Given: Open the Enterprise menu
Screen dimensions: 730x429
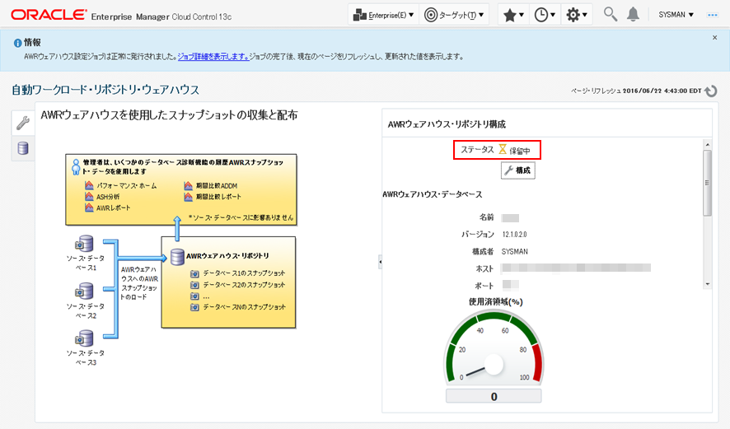Looking at the screenshot, I should pyautogui.click(x=384, y=16).
